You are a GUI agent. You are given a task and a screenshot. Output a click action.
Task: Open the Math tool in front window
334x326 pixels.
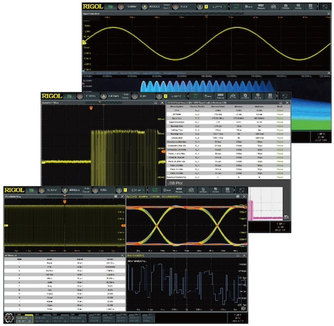[228, 190]
